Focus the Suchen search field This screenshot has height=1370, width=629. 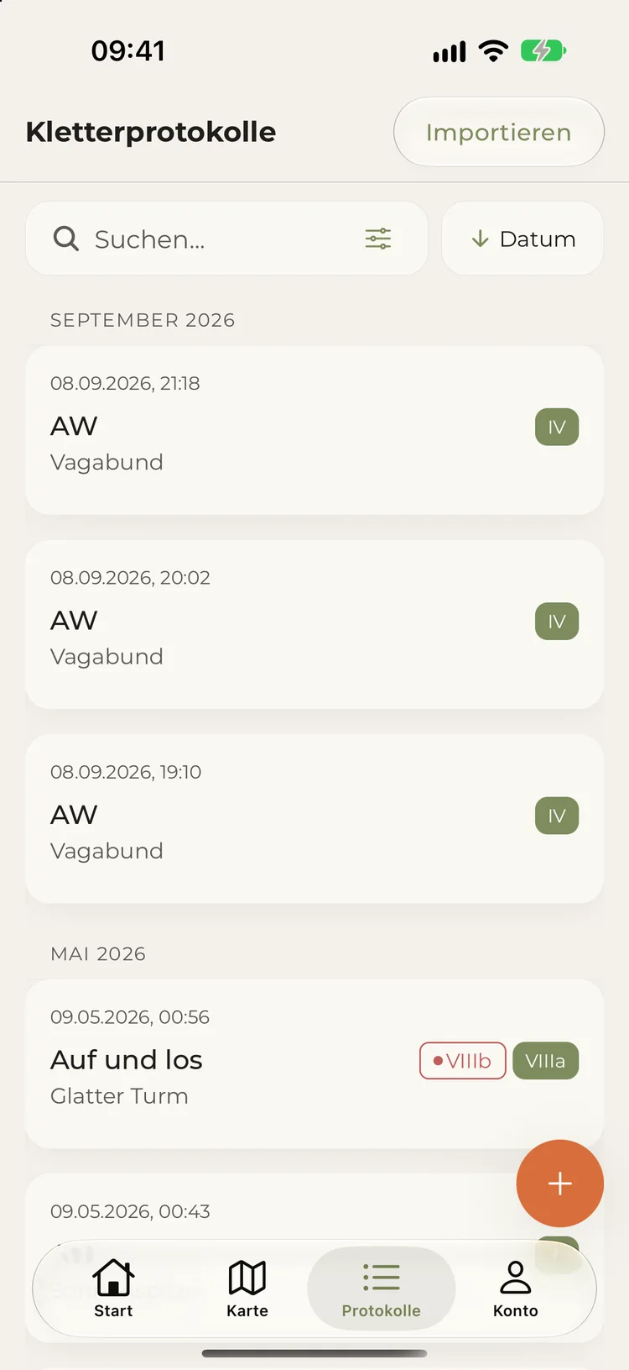coord(226,239)
